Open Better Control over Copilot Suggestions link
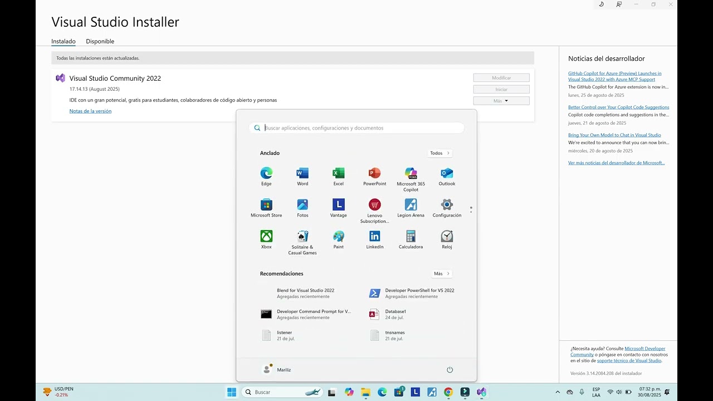 pyautogui.click(x=619, y=107)
